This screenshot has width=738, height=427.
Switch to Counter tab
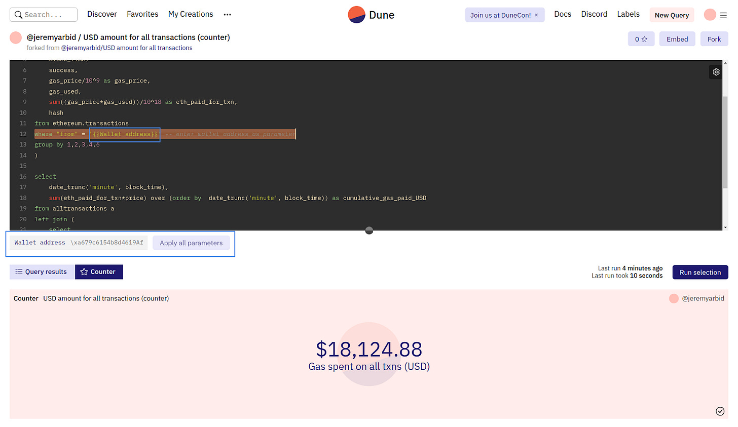[x=99, y=272]
